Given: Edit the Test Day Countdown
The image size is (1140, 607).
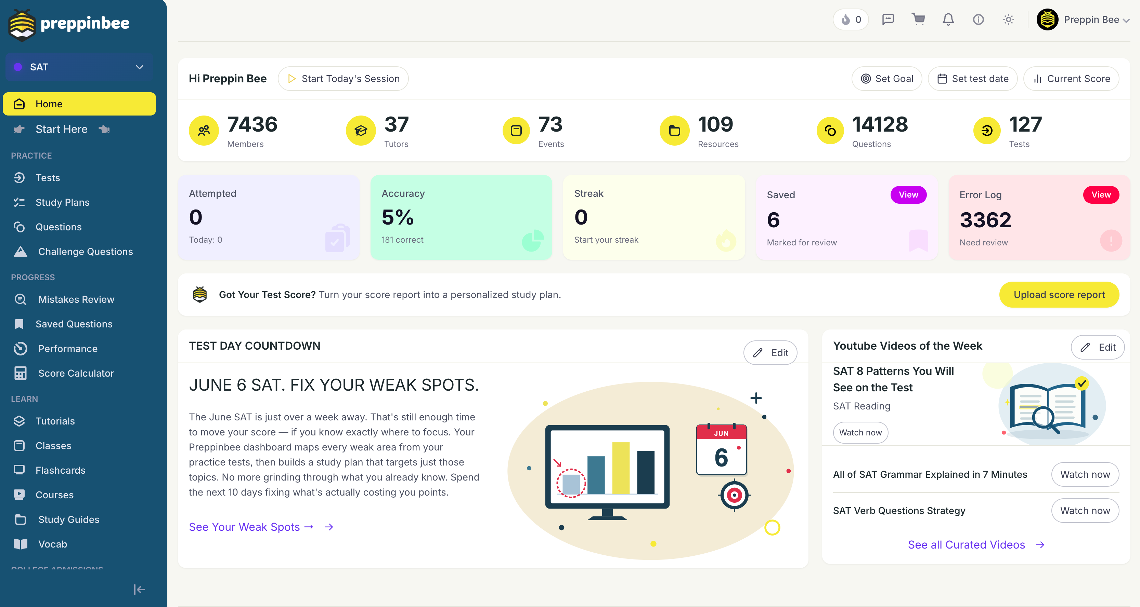Looking at the screenshot, I should point(770,353).
